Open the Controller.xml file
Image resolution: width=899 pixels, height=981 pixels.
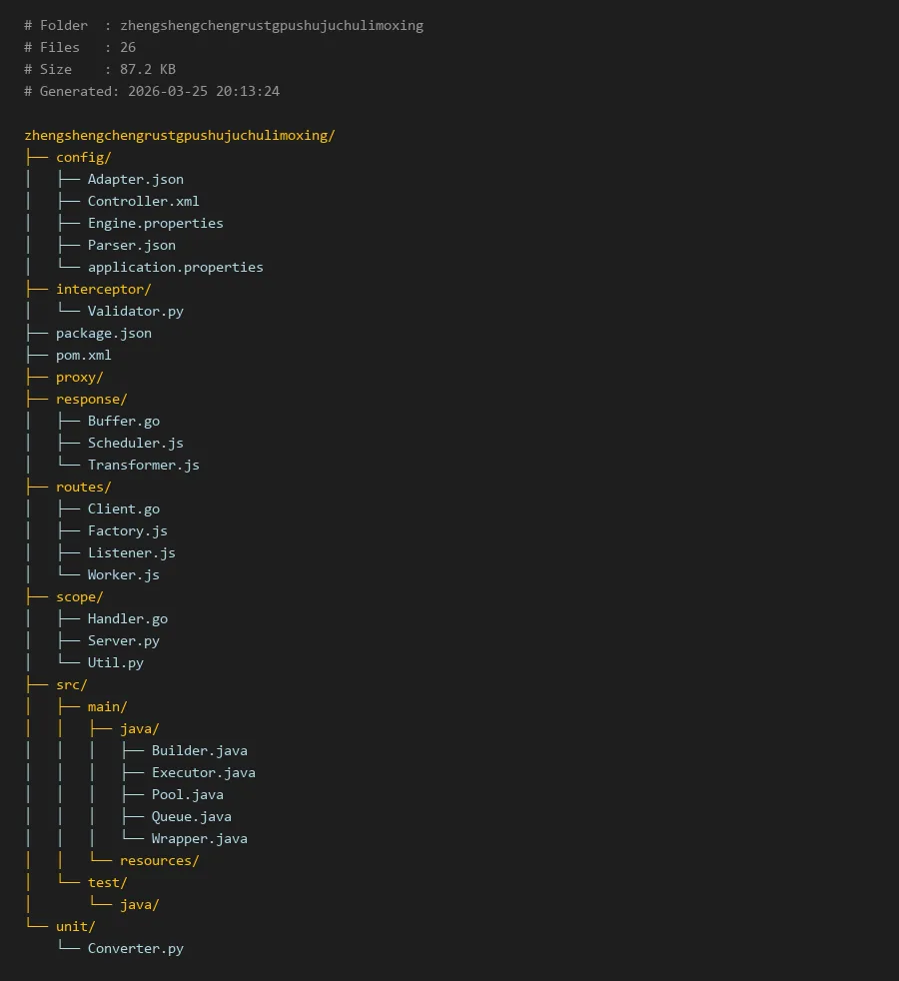[143, 201]
